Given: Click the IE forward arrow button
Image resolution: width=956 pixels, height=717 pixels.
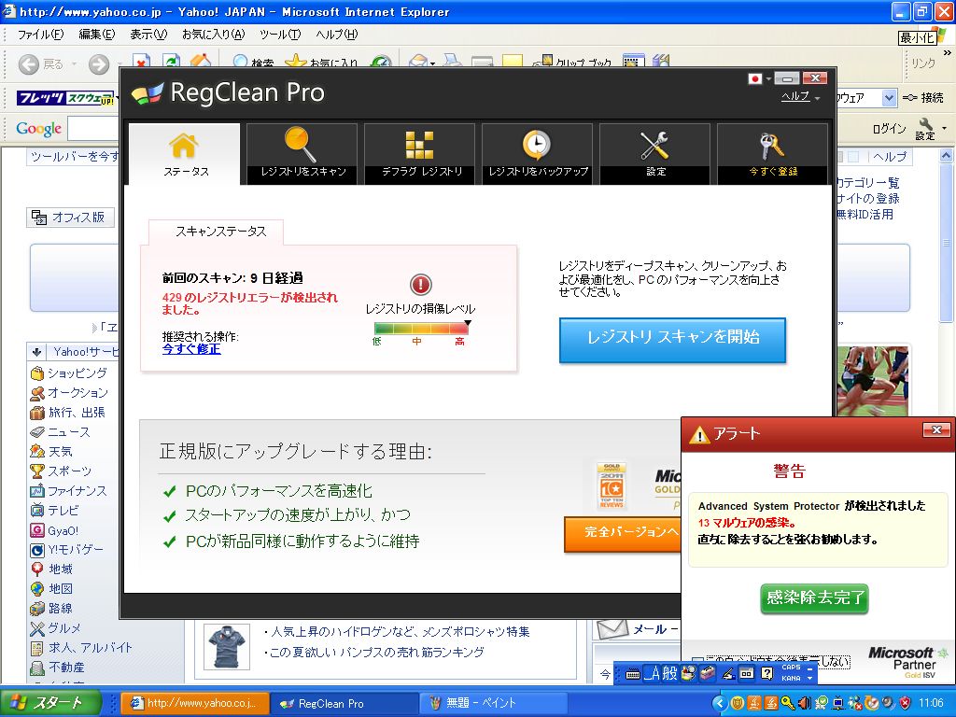Looking at the screenshot, I should [x=99, y=64].
